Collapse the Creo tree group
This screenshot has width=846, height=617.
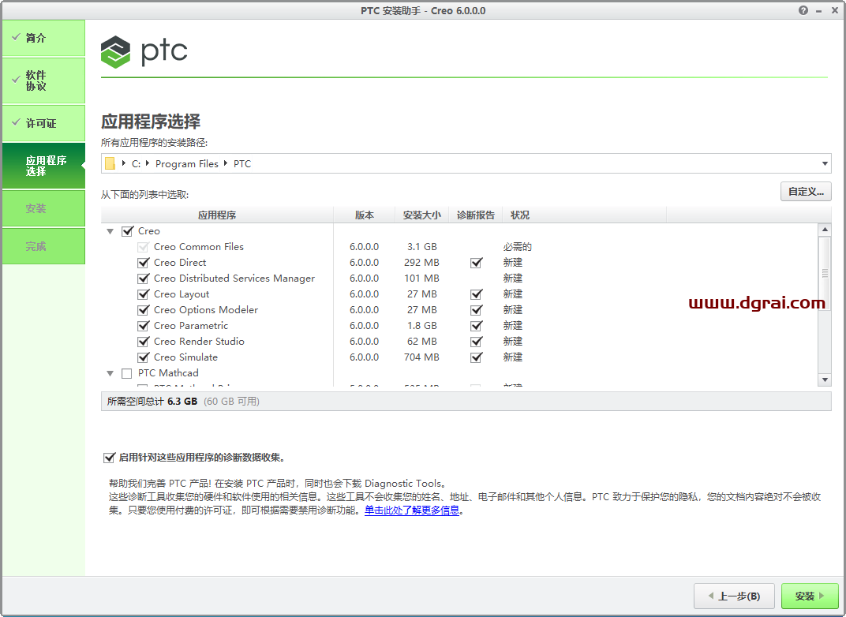[x=110, y=231]
